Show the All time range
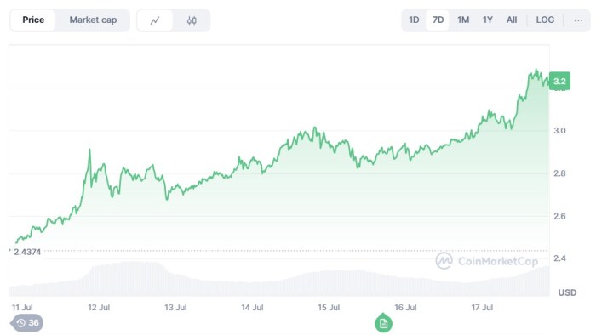This screenshot has width=596, height=335. coord(512,20)
